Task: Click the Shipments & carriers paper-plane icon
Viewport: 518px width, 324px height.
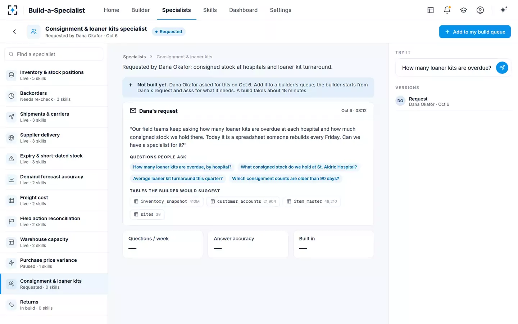Action: 12,117
